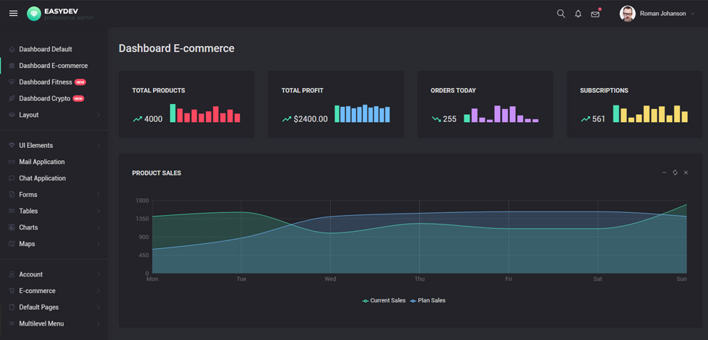This screenshot has width=708, height=340.
Task: Expand the sidebar E-commerce chevron
Action: pos(98,291)
